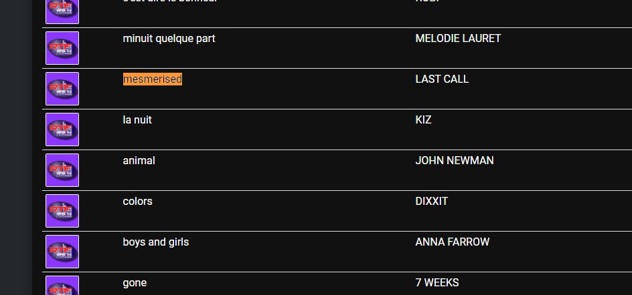Click the station logo next to 'boys and girls'

tap(62, 252)
